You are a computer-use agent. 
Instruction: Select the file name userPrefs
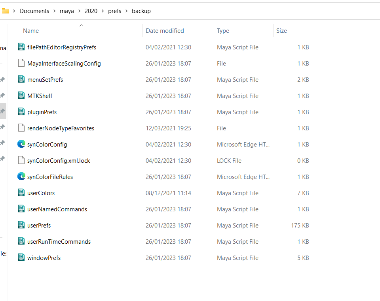[x=39, y=226]
